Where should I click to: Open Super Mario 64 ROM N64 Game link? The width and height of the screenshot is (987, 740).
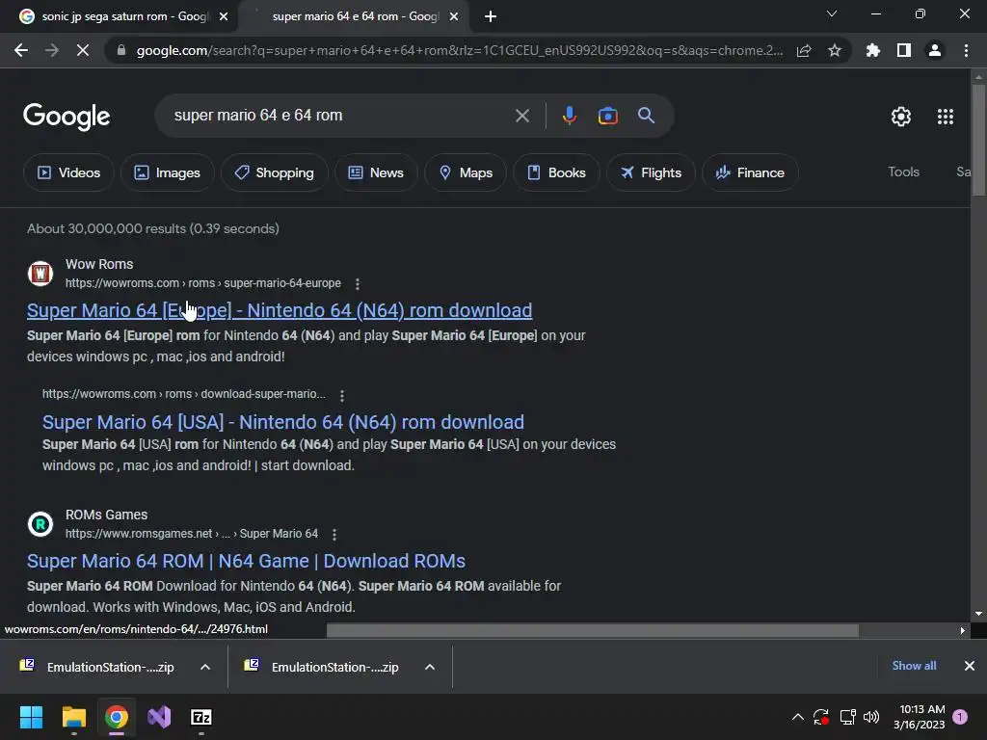pyautogui.click(x=246, y=561)
